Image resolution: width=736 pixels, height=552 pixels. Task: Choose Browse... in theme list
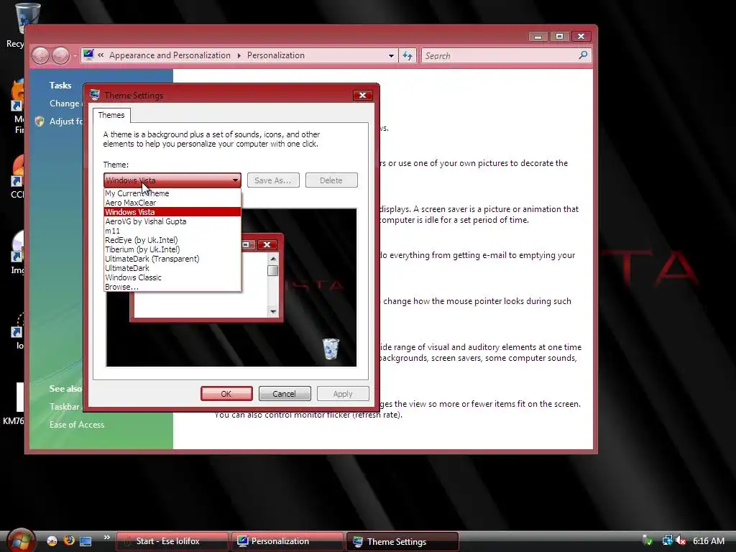coord(172,287)
